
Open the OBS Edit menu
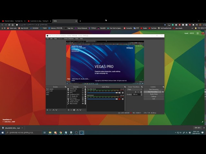(x=51, y=38)
